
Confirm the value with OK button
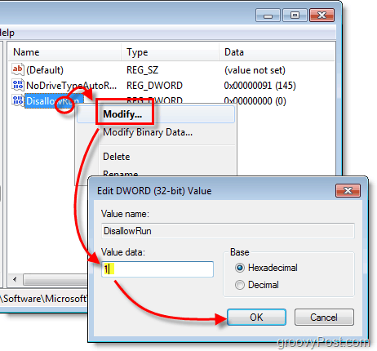point(256,318)
